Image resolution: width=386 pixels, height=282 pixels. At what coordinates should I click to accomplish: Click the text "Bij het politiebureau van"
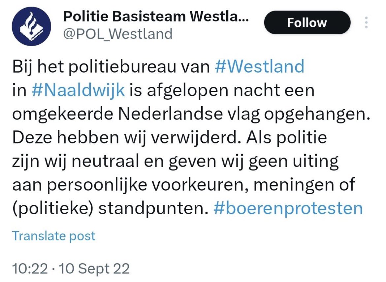coord(111,67)
